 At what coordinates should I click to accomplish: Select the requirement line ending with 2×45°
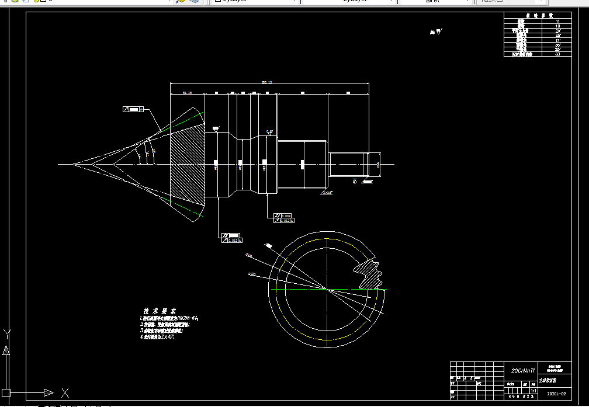[157, 337]
